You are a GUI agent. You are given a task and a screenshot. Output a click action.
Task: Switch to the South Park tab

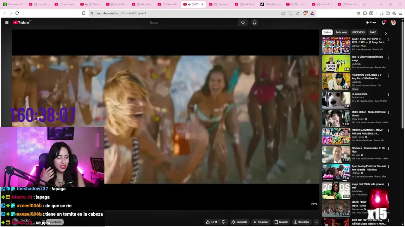click(x=116, y=4)
